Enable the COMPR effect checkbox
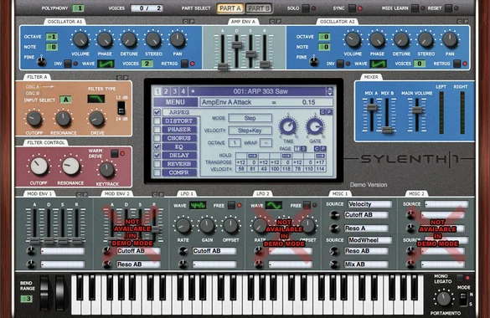Screen dimensions: 490x318 coord(157,172)
